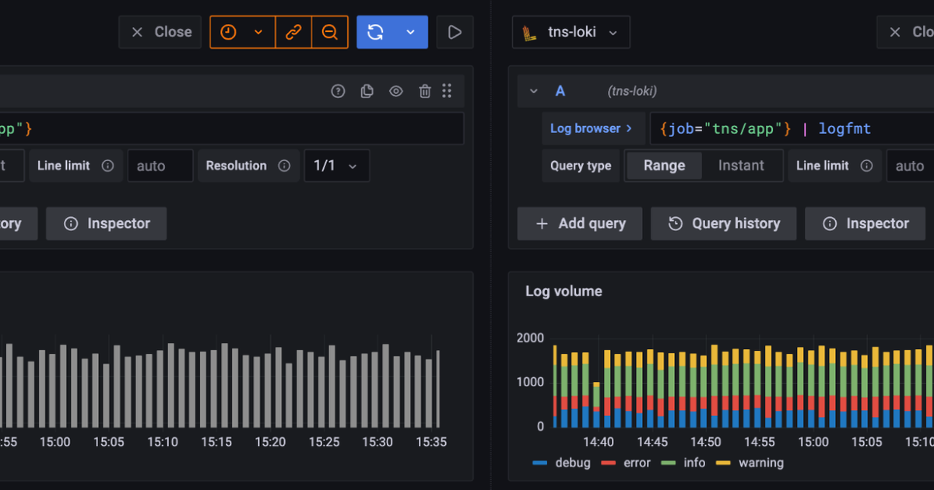934x490 pixels.
Task: Expand the time range dropdown chevron
Action: tap(259, 32)
